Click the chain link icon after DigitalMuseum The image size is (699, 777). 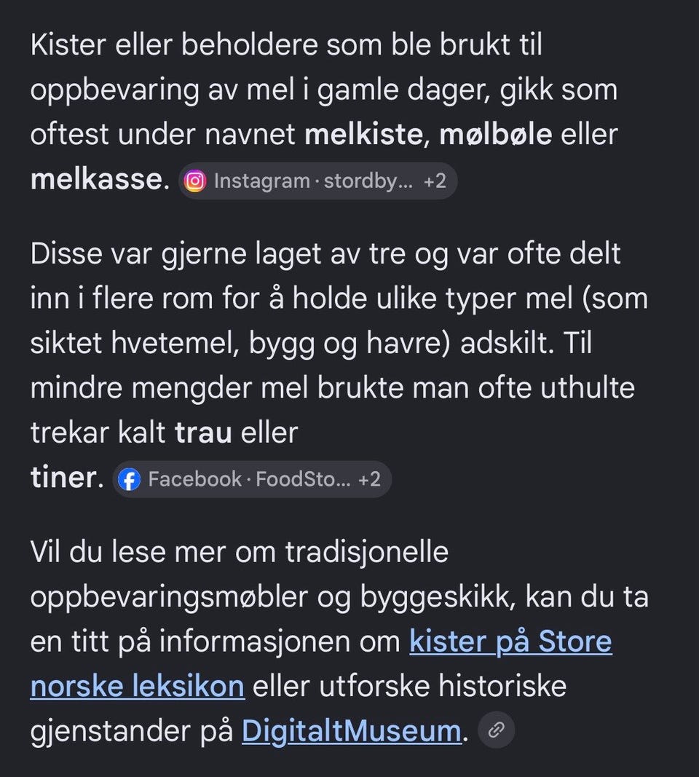pos(497,730)
